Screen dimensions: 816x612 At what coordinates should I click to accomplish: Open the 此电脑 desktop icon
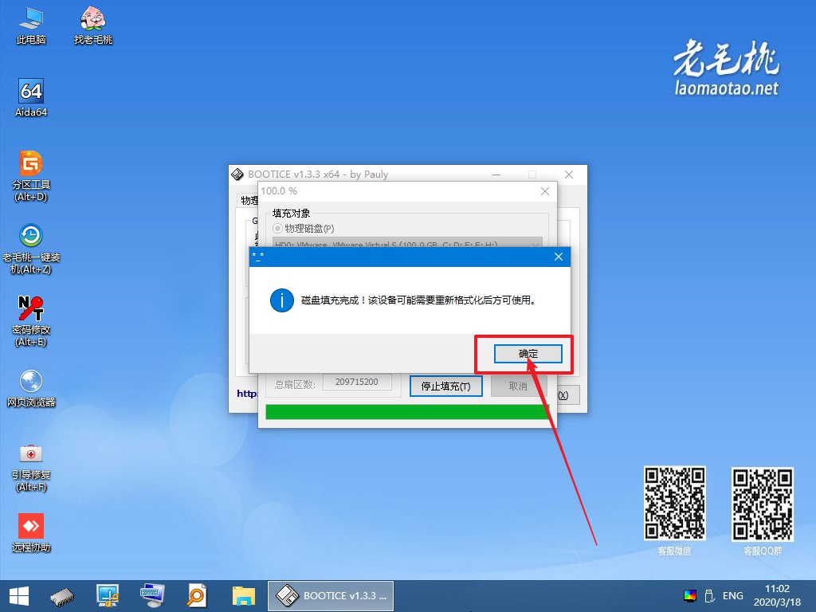31,26
